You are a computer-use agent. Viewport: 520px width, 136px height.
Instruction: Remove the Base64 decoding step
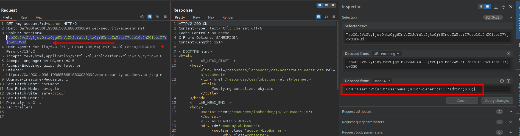point(502,81)
